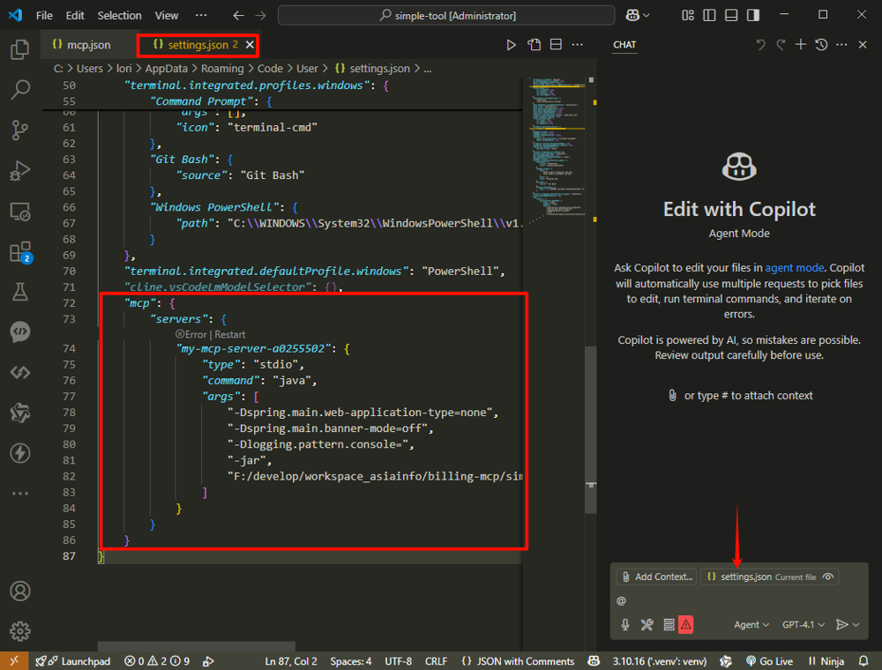This screenshot has height=670, width=882.
Task: Toggle the primary side bar layout button
Action: [709, 15]
